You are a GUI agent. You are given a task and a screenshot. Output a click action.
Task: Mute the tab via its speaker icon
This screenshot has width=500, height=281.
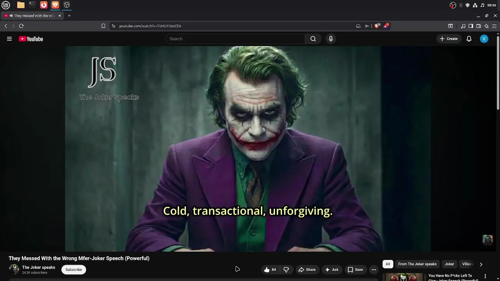[x=11, y=16]
